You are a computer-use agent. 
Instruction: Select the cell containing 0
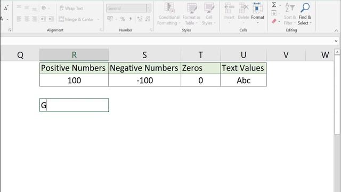[200, 81]
